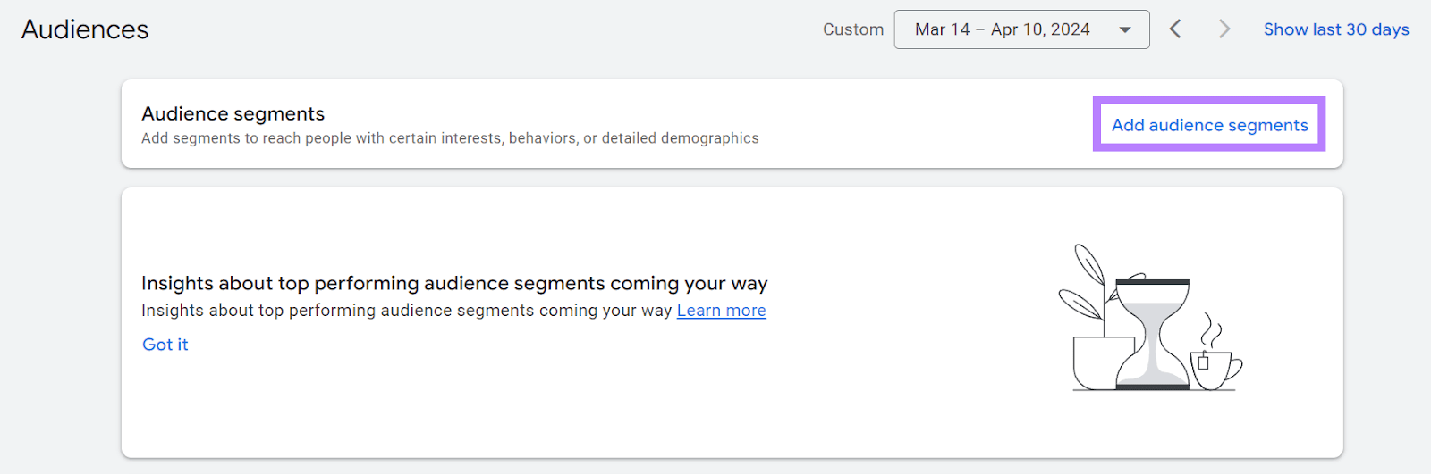The height and width of the screenshot is (474, 1431).
Task: Click Add audience segments
Action: pyautogui.click(x=1209, y=125)
